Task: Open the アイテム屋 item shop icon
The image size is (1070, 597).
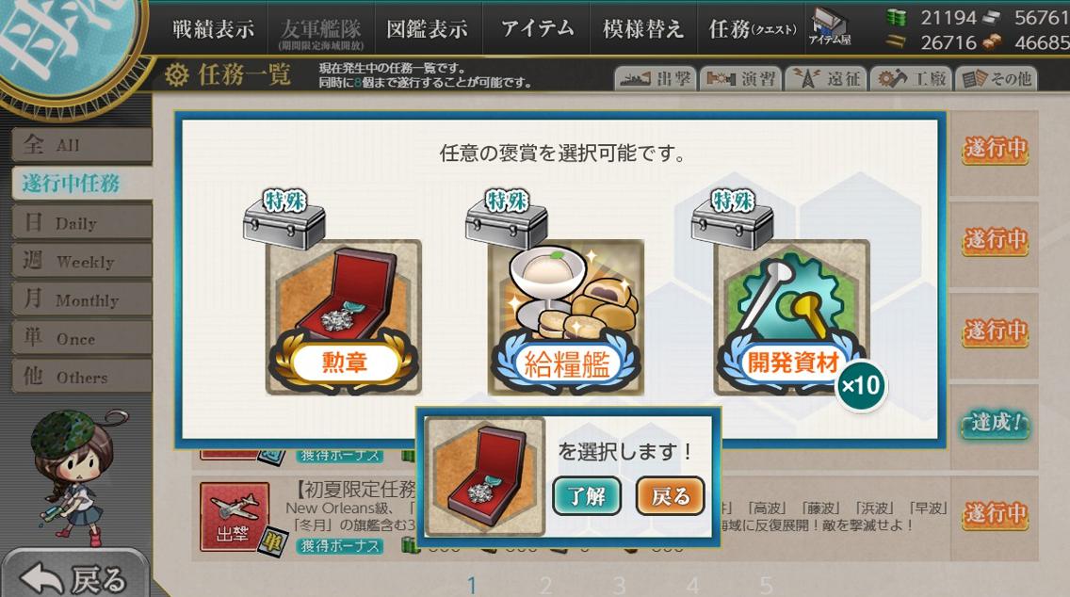Action: click(829, 28)
